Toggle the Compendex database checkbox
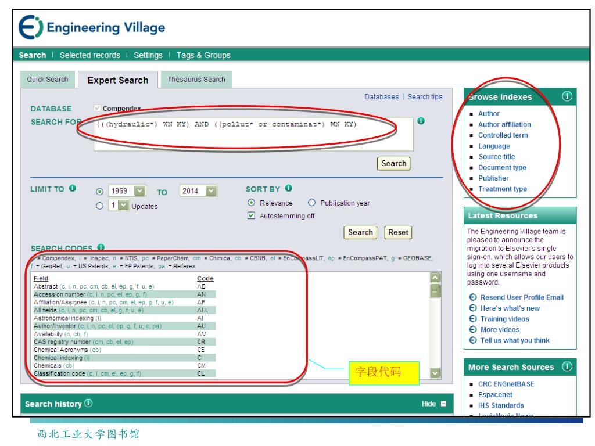The height and width of the screenshot is (446, 595). 98,108
